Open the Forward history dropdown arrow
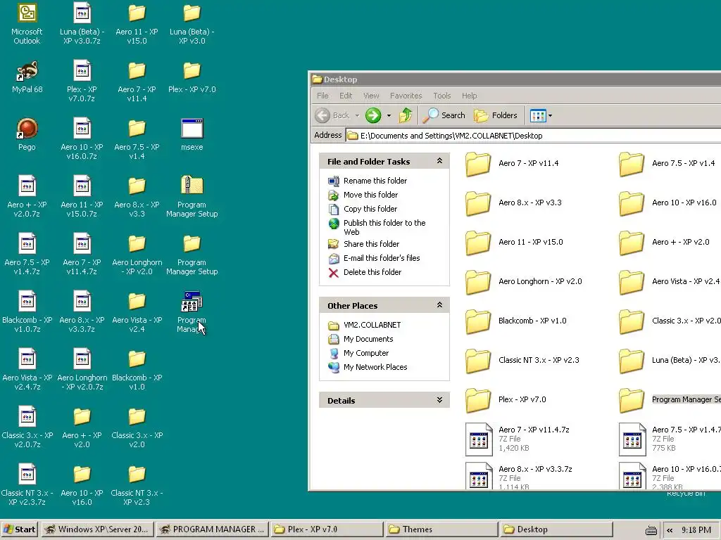 click(x=389, y=116)
